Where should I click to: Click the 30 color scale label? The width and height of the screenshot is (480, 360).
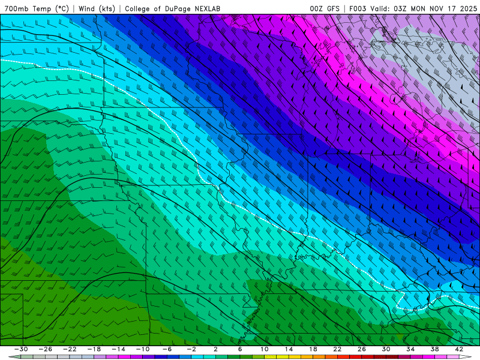(x=386, y=349)
